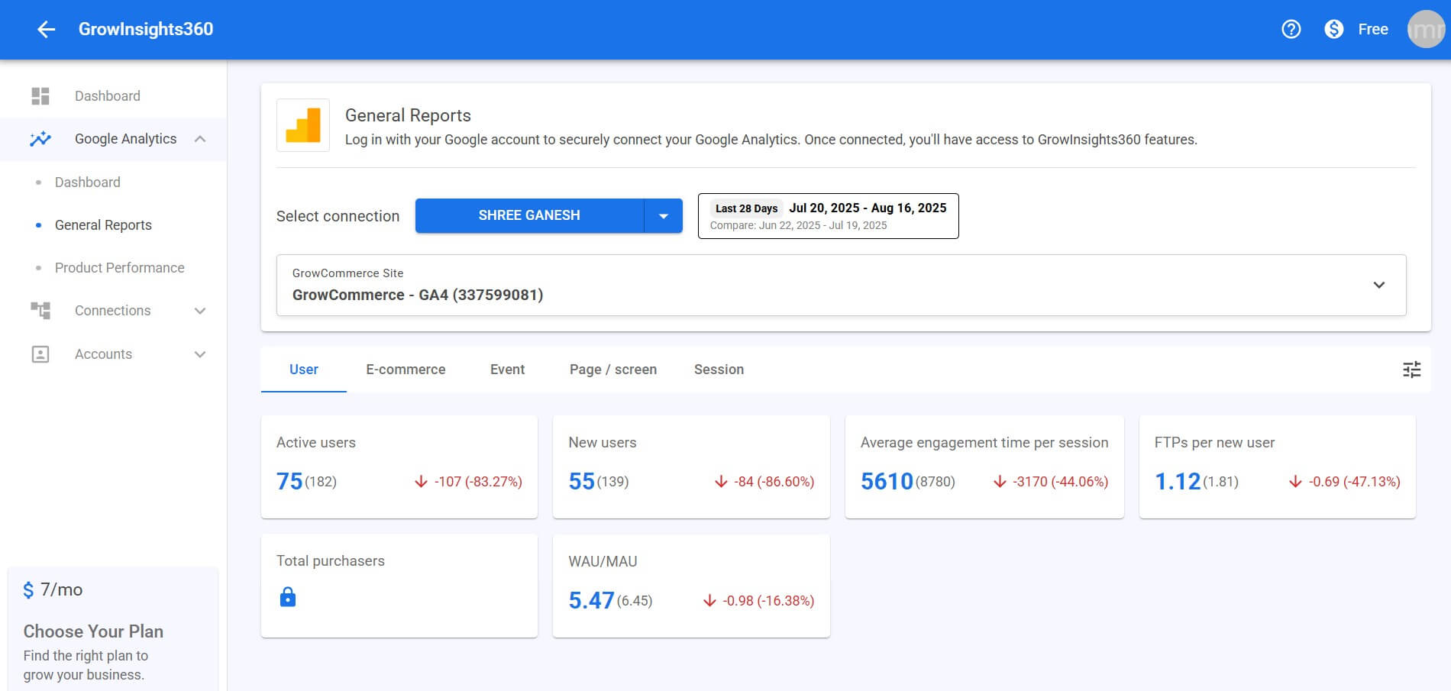This screenshot has width=1451, height=691.
Task: Open the Last 28 Days date range picker
Action: pyautogui.click(x=828, y=216)
